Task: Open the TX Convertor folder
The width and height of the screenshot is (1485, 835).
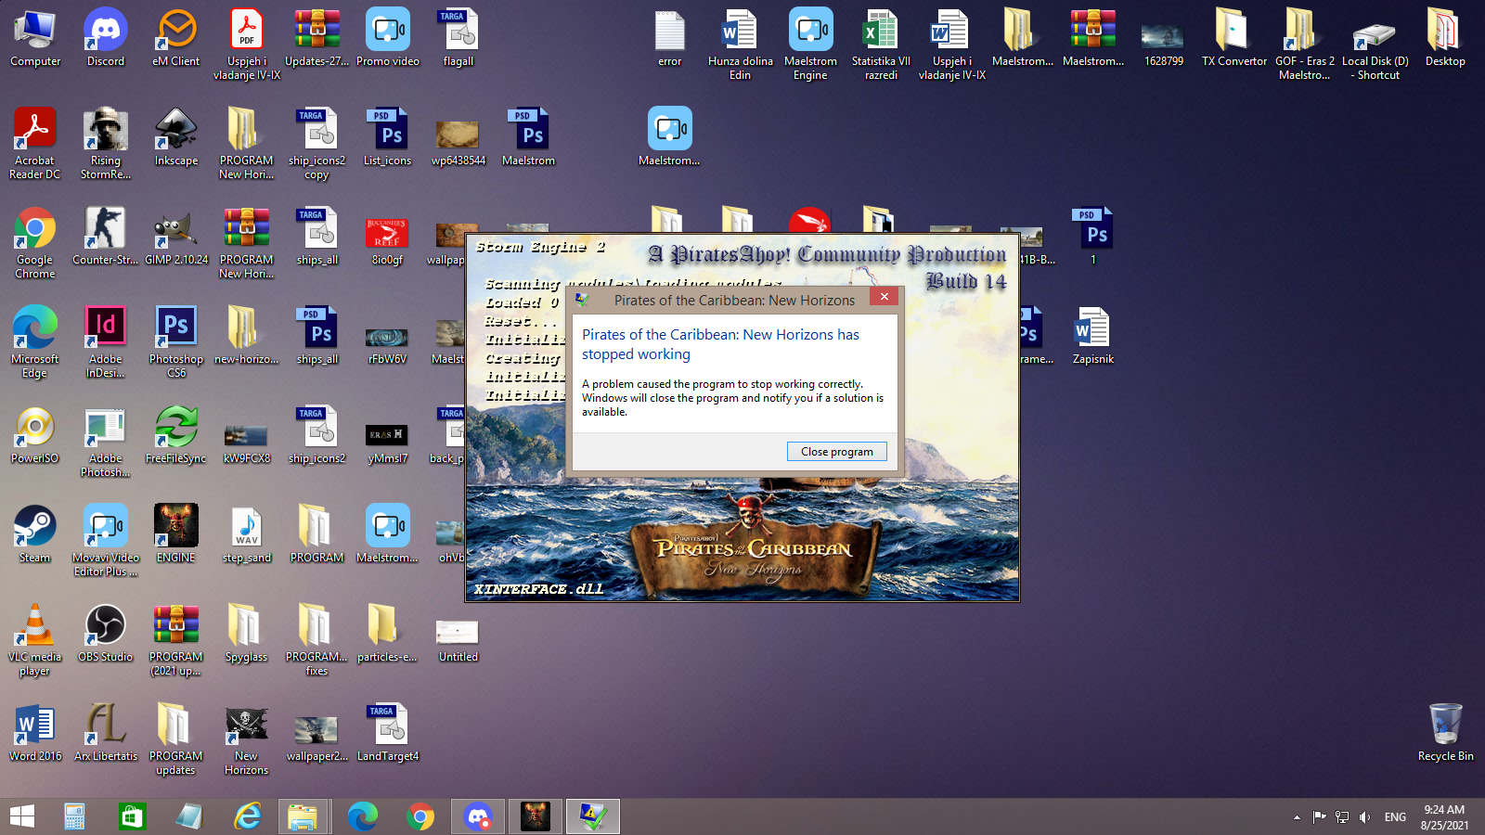Action: click(x=1234, y=38)
